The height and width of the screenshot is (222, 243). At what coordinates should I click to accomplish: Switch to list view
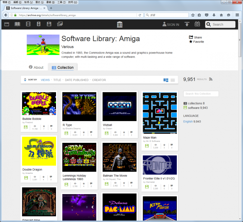173,80
